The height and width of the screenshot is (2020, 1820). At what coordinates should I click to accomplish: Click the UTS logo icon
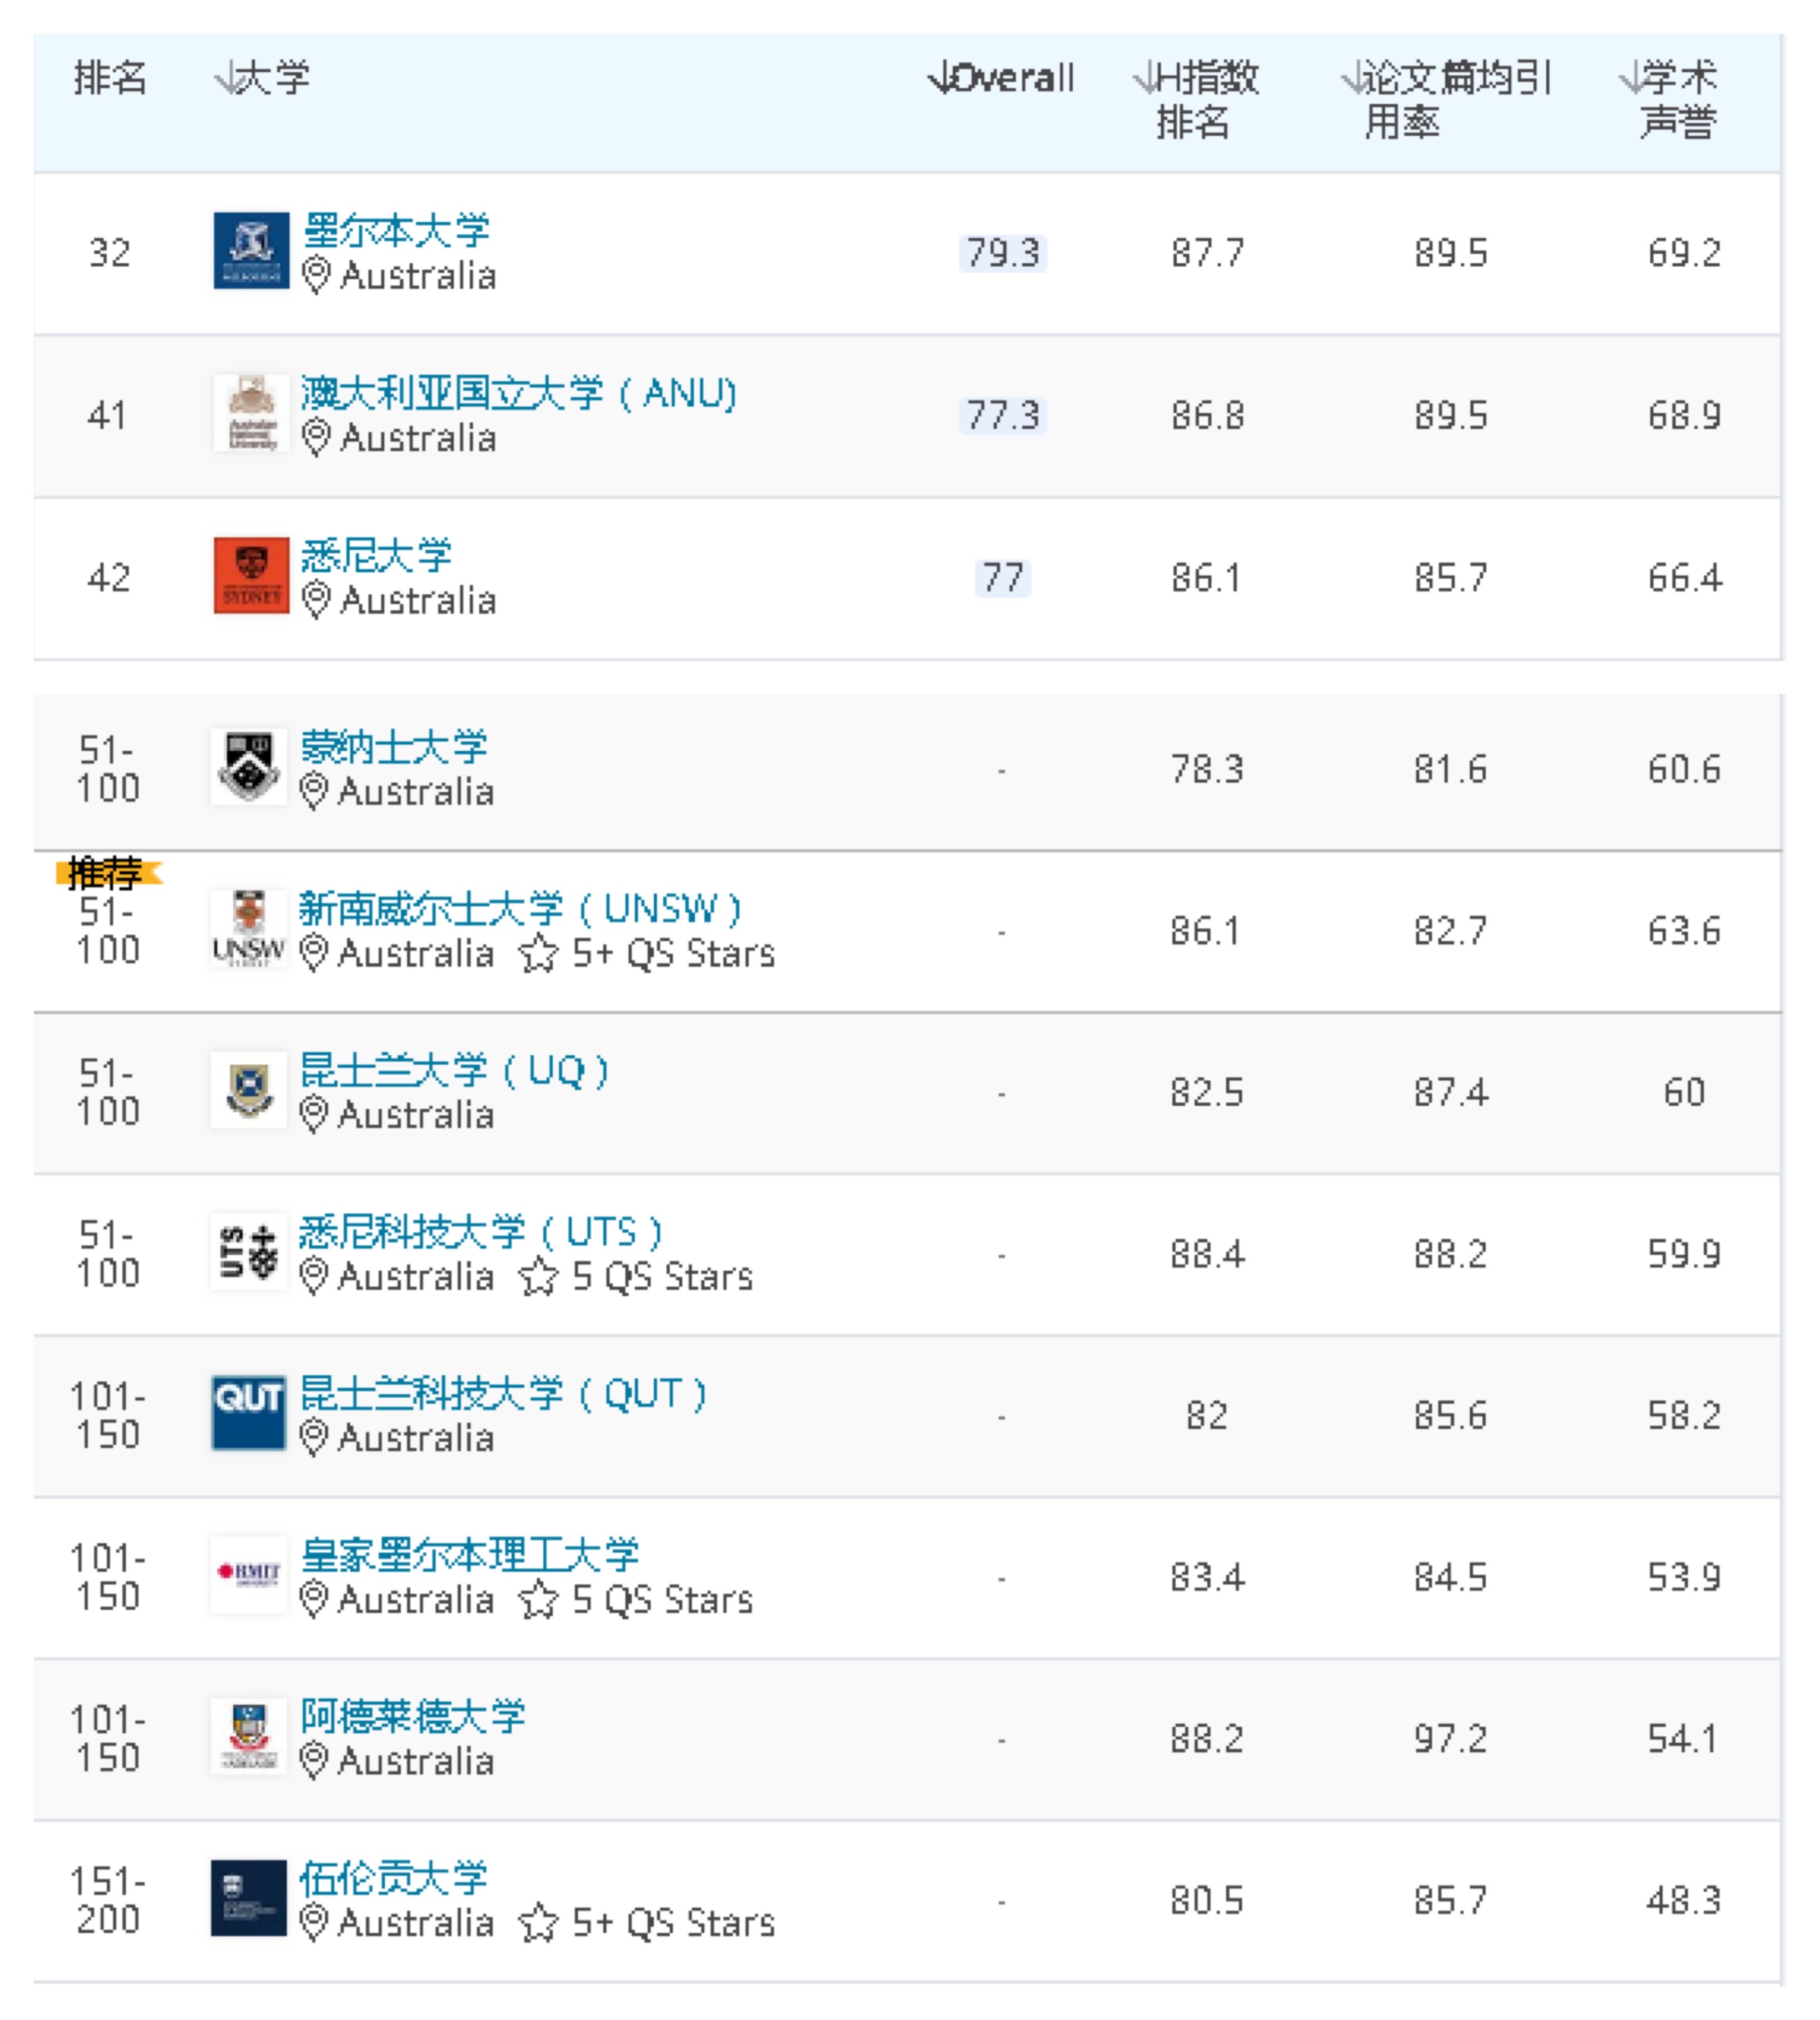(x=249, y=1252)
